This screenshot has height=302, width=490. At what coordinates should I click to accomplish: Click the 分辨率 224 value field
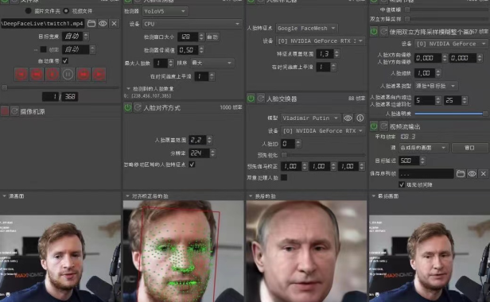[x=200, y=153]
